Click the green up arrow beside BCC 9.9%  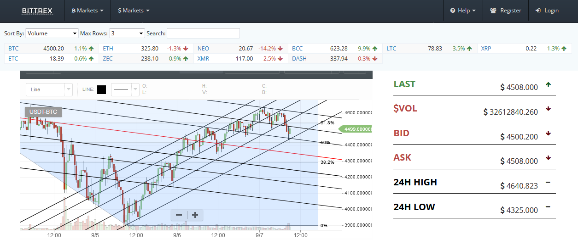tap(375, 48)
